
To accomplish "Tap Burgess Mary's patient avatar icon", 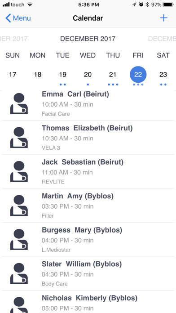I will 19,239.
